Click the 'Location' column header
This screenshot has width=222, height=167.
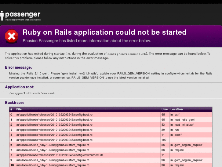click(177, 109)
